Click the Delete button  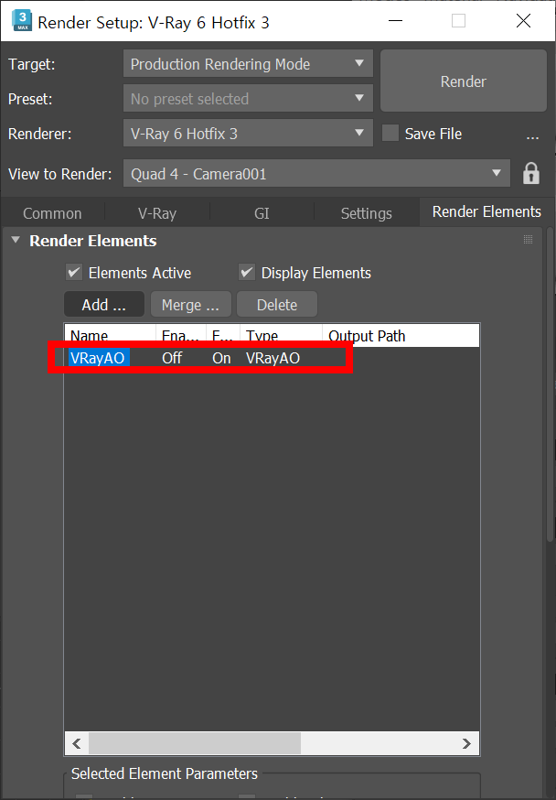click(277, 305)
